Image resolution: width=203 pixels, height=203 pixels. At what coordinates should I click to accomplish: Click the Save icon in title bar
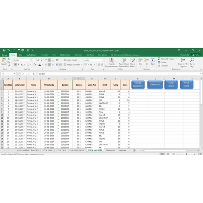click(4, 50)
